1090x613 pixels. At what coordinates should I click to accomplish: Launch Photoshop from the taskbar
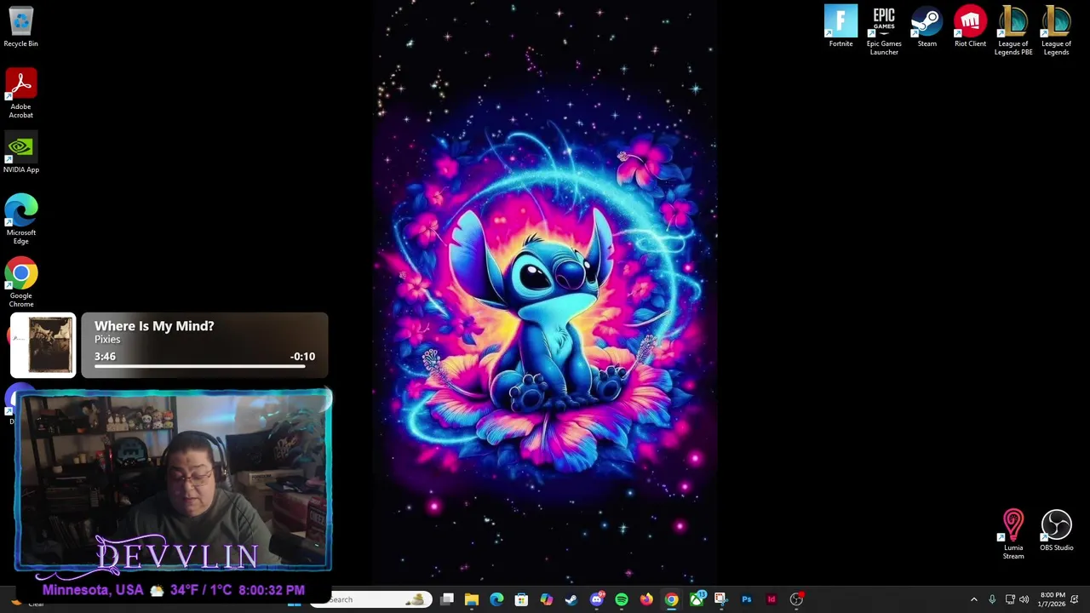[746, 599]
